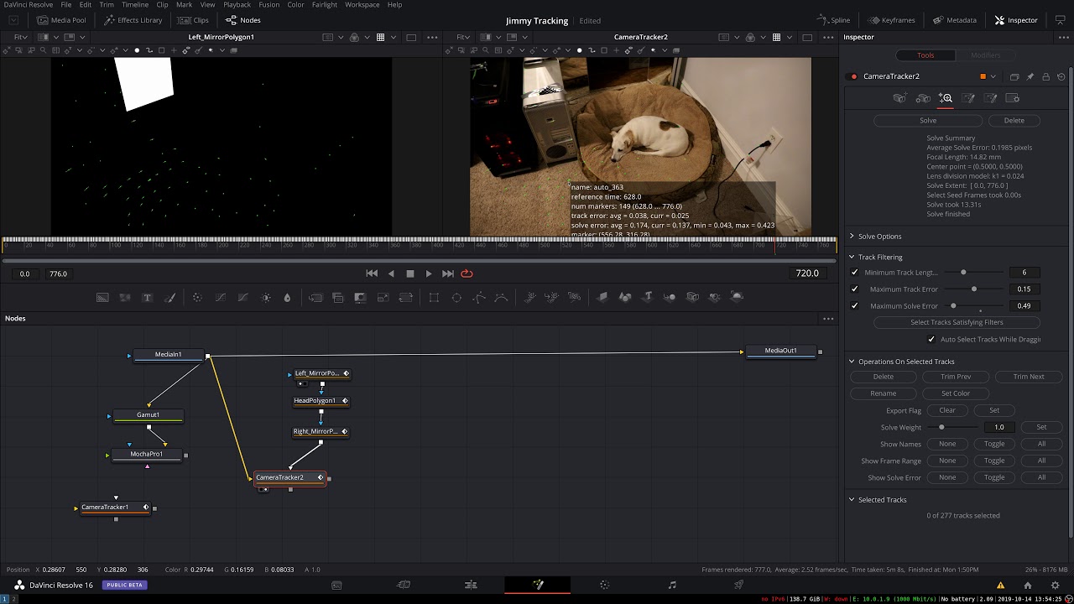Open the Export tab icon in Inspector
Viewport: 1074px width, 604px height.
coord(968,98)
